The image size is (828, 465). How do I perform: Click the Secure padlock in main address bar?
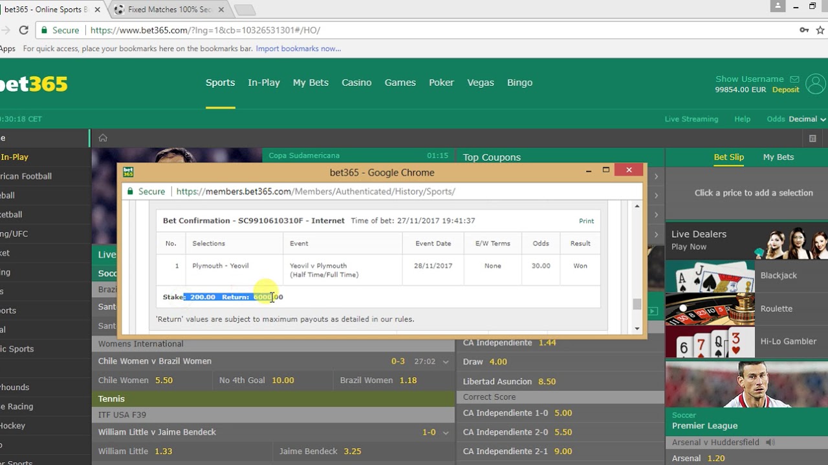pyautogui.click(x=44, y=30)
